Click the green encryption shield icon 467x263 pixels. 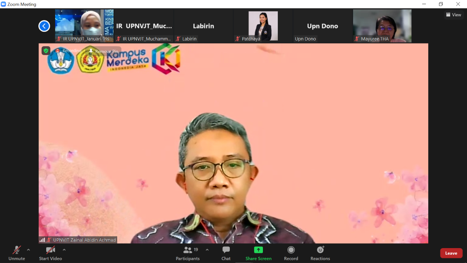pyautogui.click(x=46, y=50)
